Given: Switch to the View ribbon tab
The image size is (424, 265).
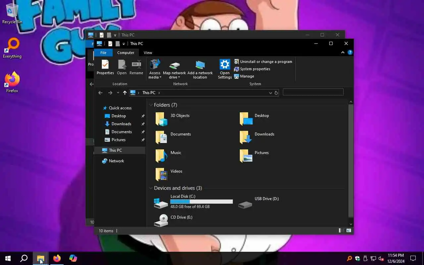Looking at the screenshot, I should pyautogui.click(x=148, y=53).
